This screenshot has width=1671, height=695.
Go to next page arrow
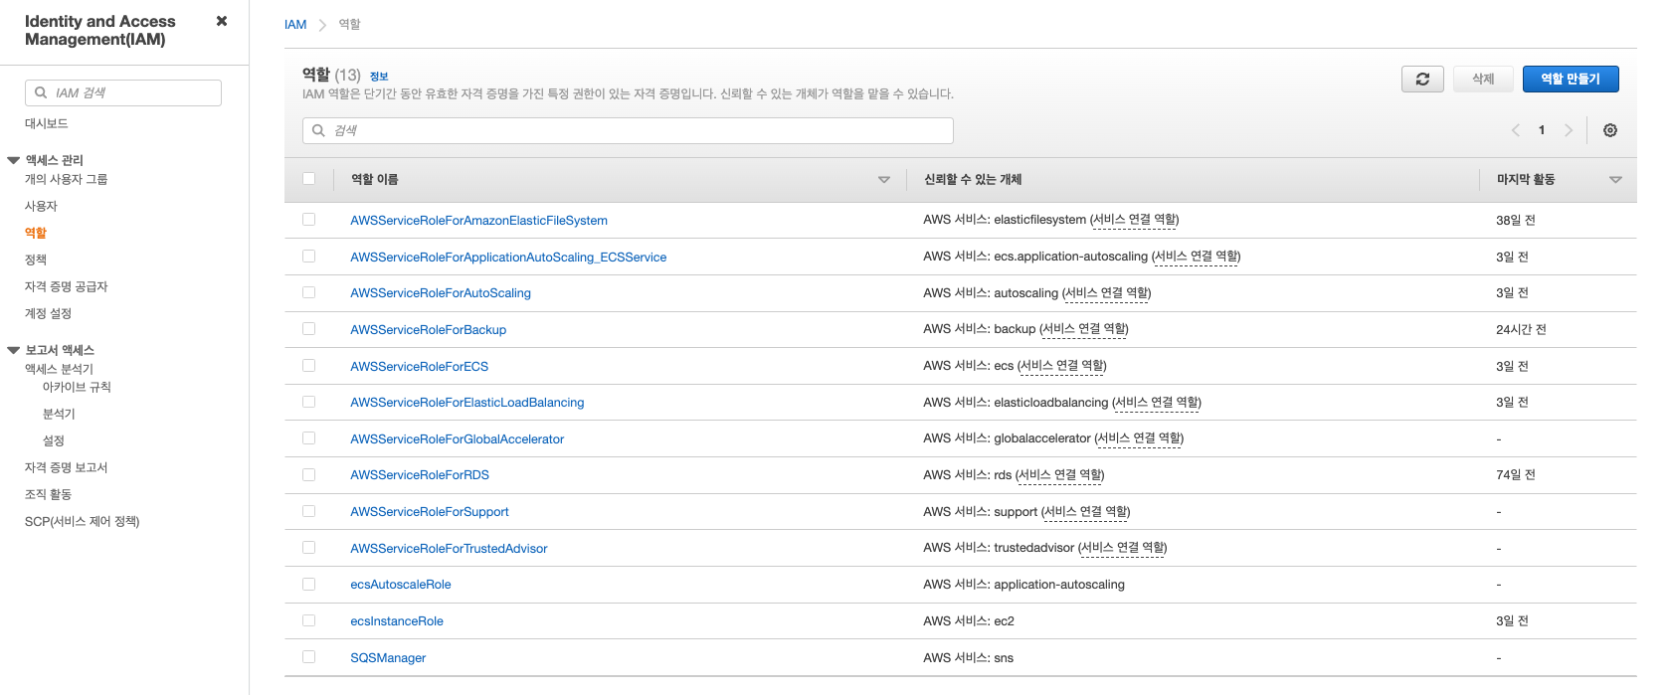pyautogui.click(x=1569, y=130)
